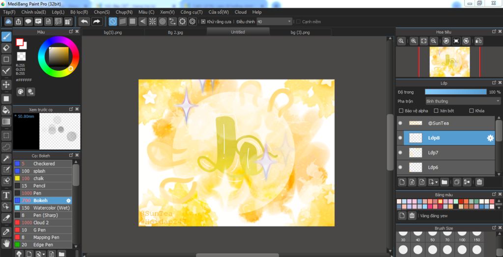Viewport: 503px width, 257px height.
Task: Click the foreground color swatch
Action: click(x=20, y=42)
